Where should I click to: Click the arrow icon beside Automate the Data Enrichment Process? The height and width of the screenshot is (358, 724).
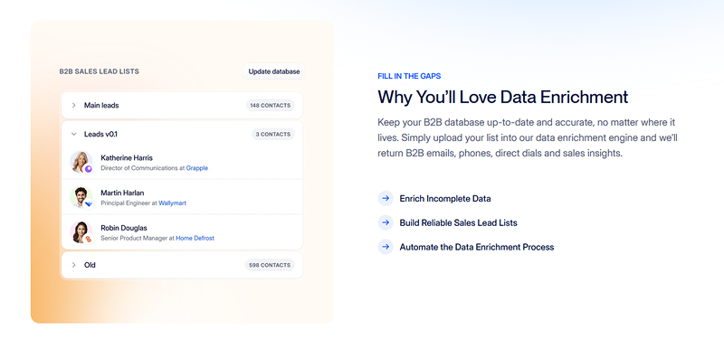pyautogui.click(x=386, y=247)
